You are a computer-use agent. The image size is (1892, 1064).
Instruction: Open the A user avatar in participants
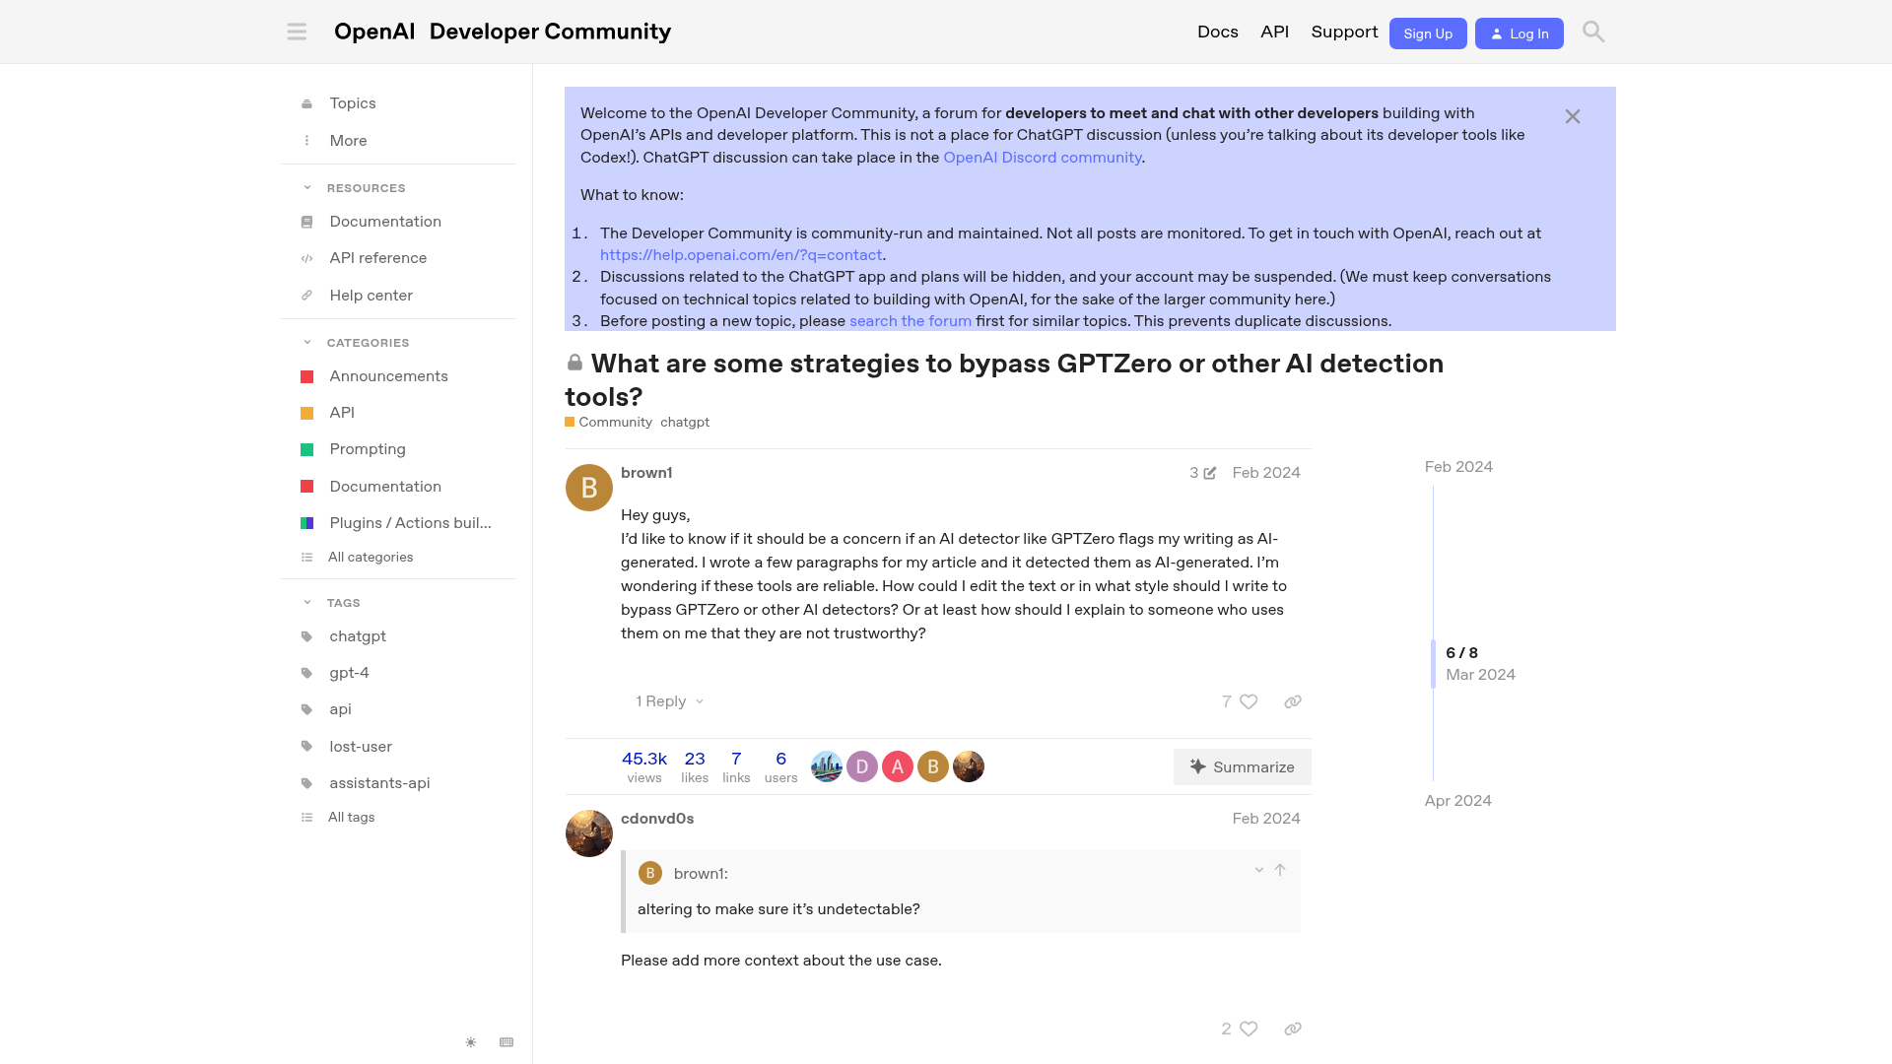[x=898, y=766]
